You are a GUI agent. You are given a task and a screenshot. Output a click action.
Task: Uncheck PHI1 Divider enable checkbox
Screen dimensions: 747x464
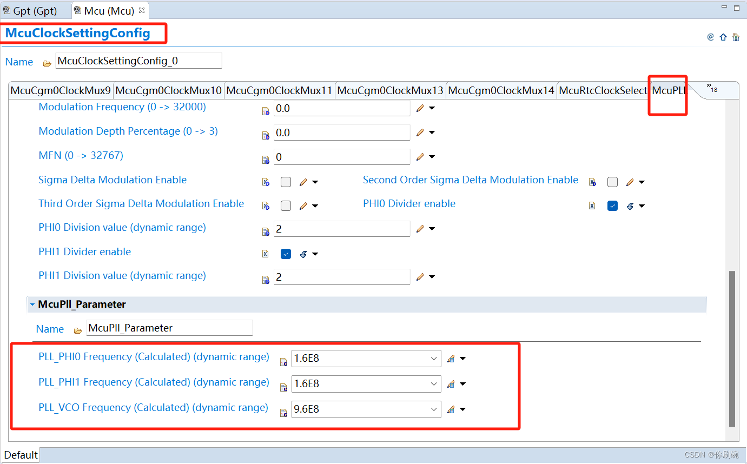[286, 254]
